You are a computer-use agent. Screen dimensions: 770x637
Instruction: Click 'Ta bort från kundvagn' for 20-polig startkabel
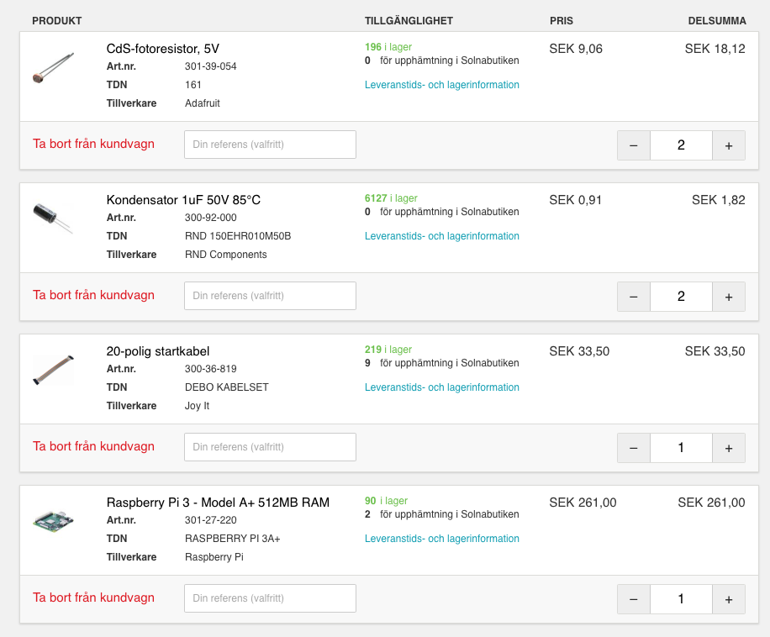[93, 446]
